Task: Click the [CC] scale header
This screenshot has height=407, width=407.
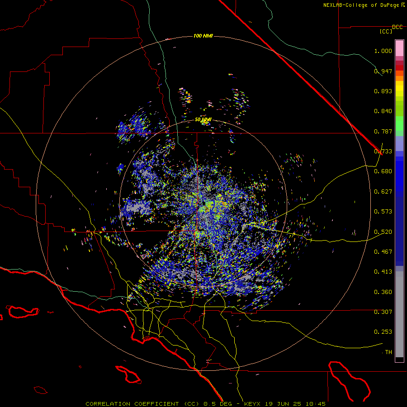Action: point(386,31)
